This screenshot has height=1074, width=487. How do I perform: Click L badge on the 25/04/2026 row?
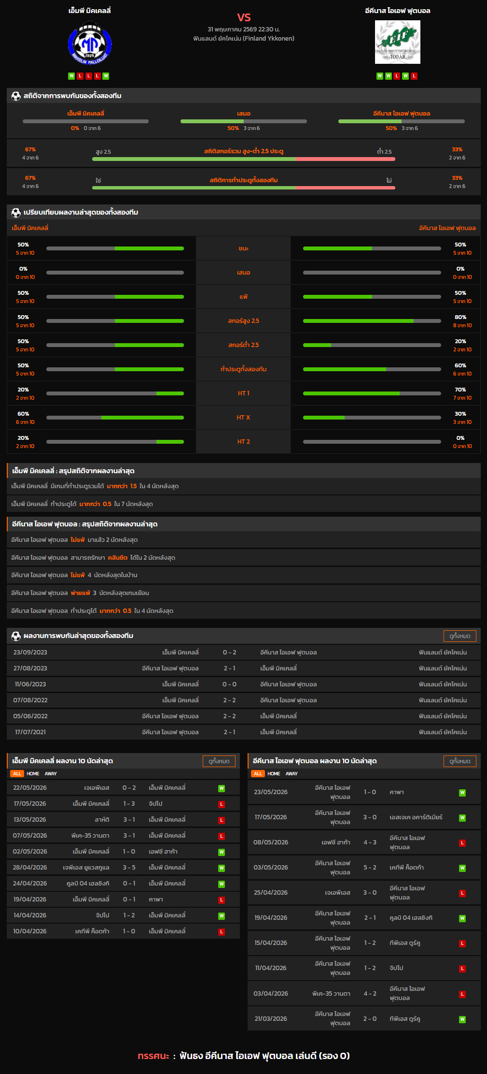pos(462,893)
